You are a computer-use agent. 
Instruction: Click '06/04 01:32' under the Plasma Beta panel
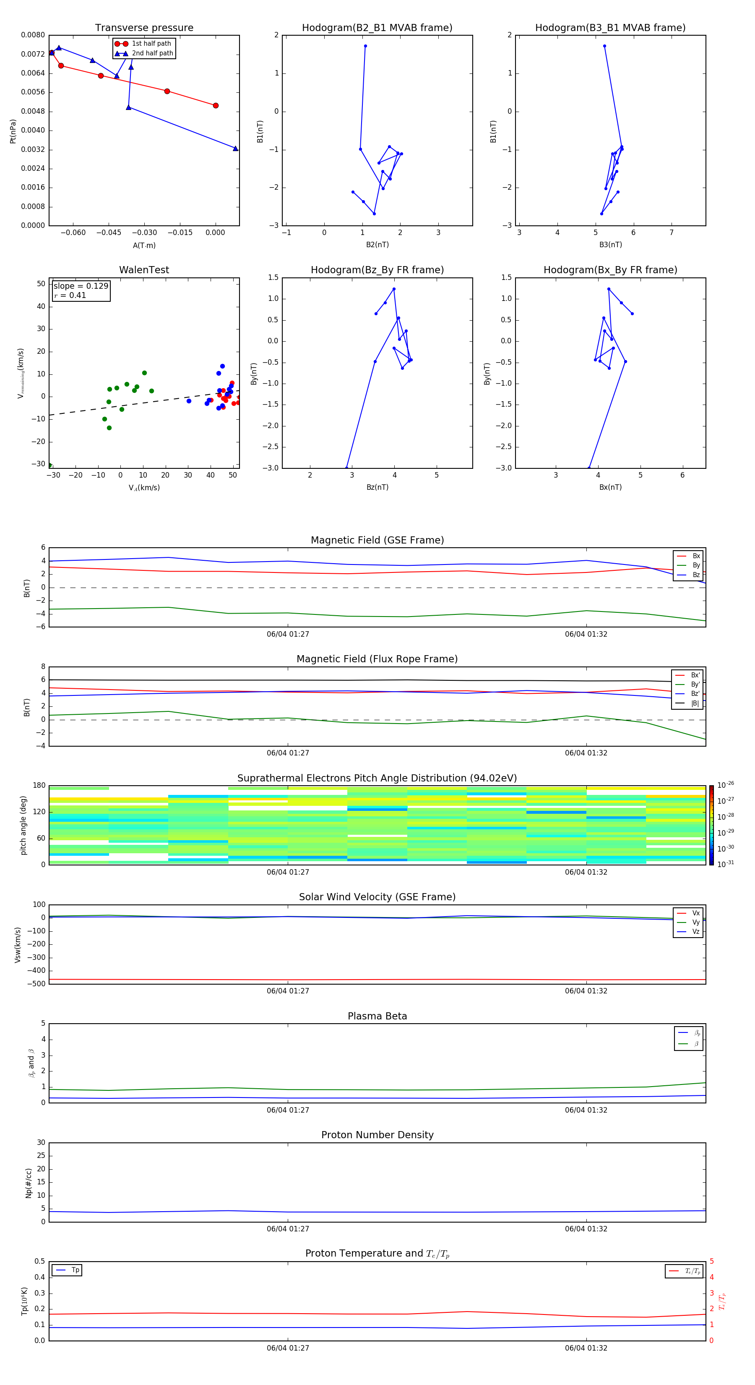(586, 1110)
